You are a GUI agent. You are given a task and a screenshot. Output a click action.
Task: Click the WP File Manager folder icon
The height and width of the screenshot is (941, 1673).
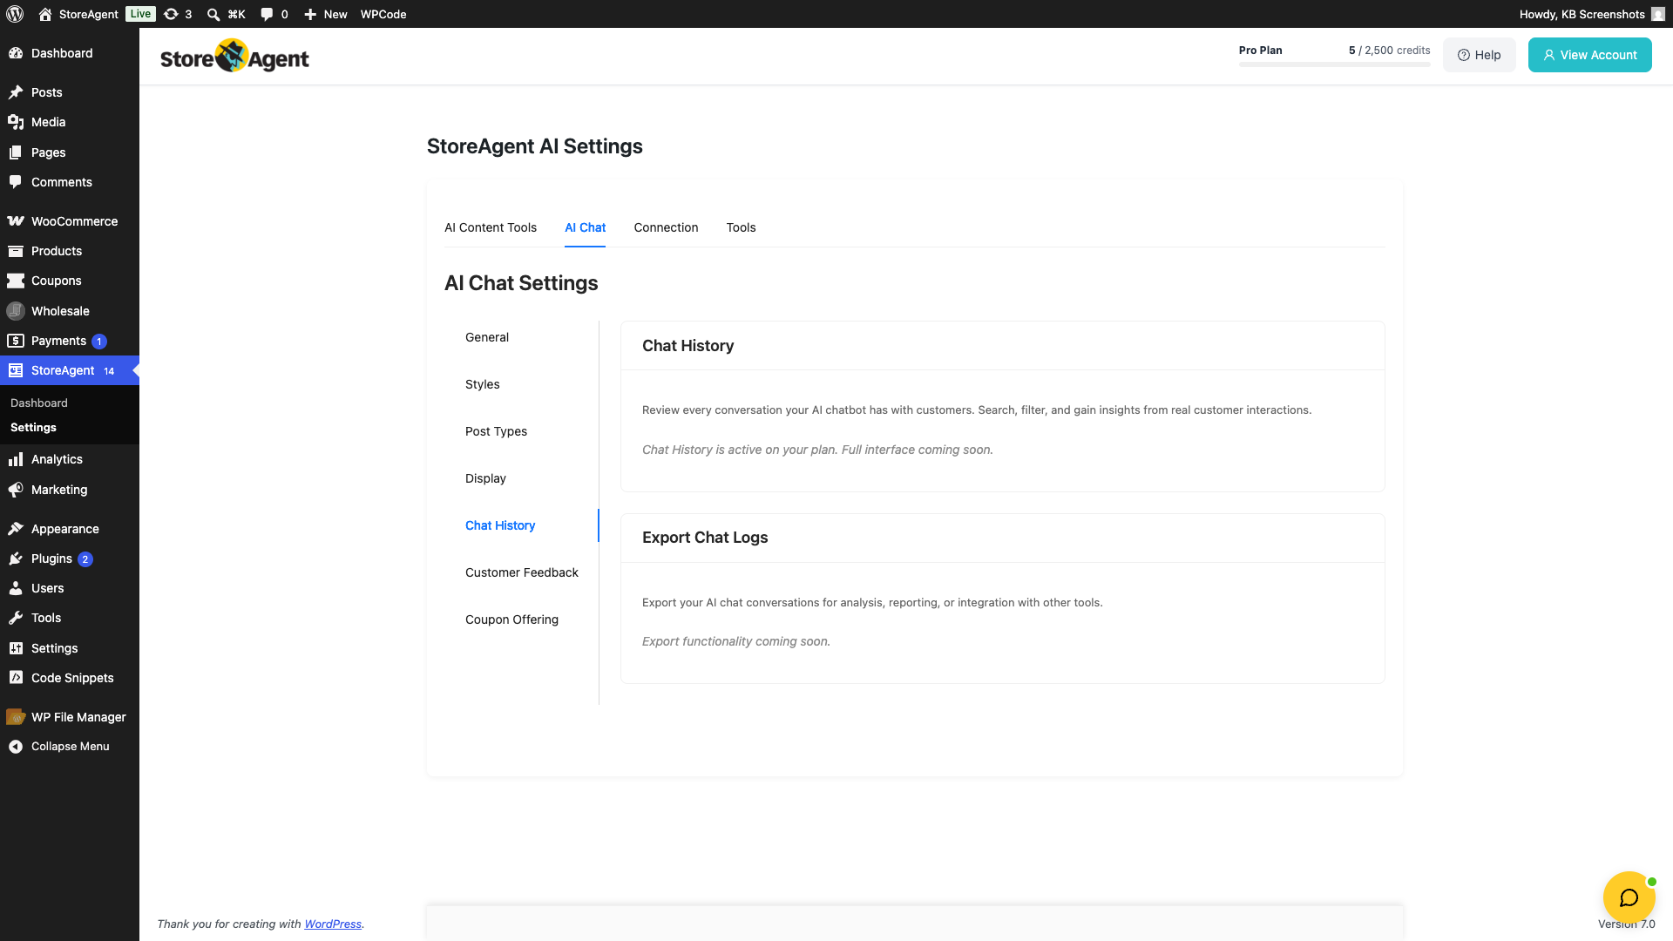click(16, 717)
